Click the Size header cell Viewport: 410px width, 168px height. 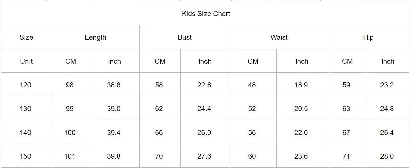(26, 37)
